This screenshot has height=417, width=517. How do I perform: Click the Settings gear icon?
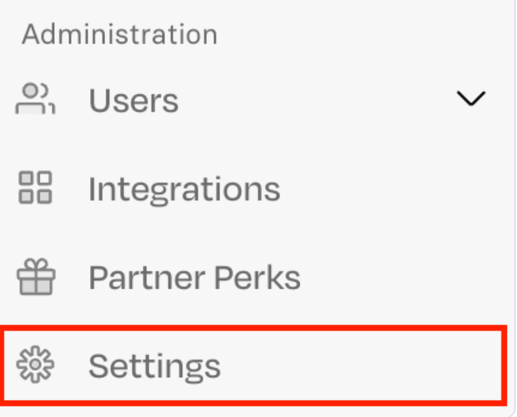(x=35, y=365)
